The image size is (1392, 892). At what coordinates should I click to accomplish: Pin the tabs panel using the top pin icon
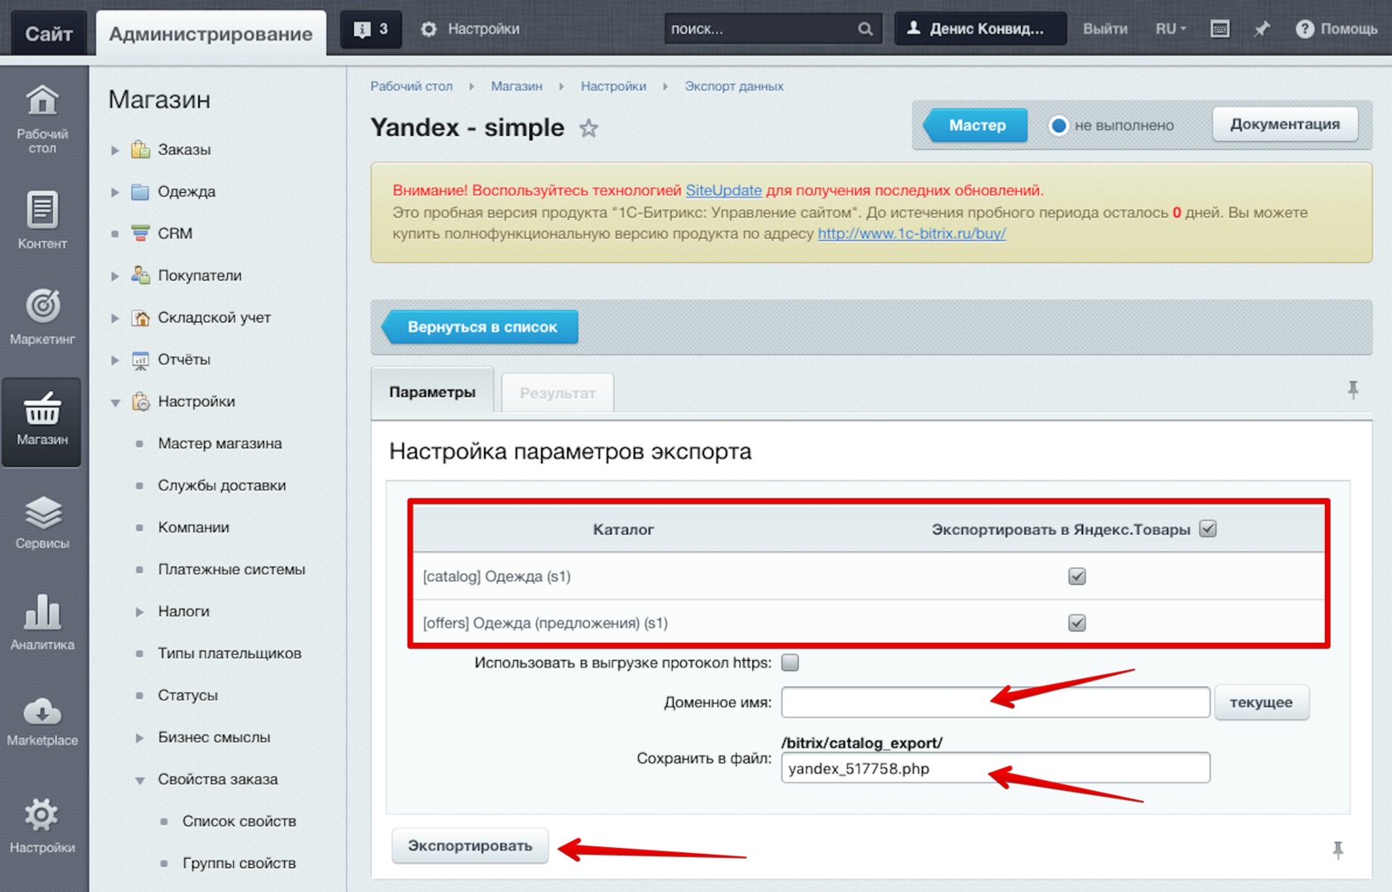point(1353,389)
